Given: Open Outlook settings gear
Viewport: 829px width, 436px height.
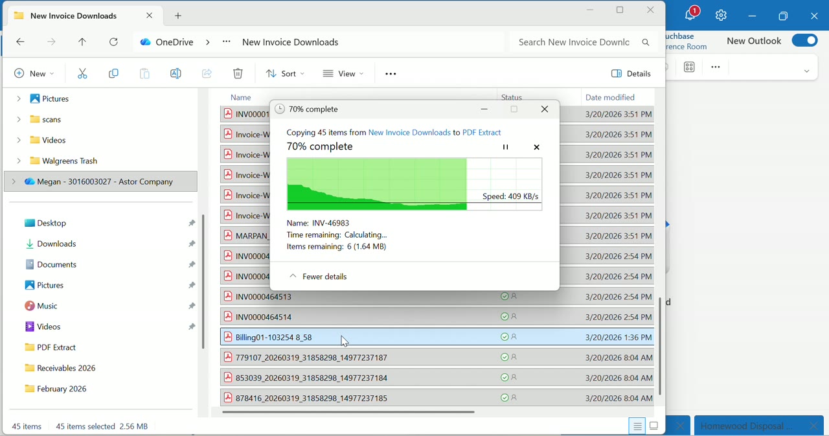Looking at the screenshot, I should tap(721, 16).
